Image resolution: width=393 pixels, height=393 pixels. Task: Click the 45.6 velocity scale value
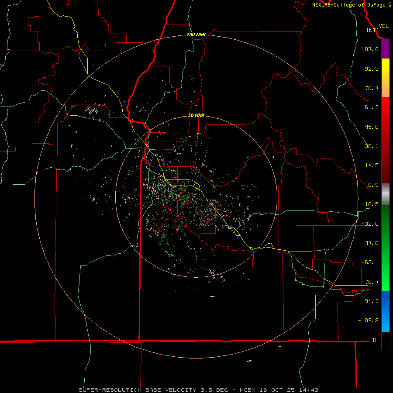(x=372, y=127)
